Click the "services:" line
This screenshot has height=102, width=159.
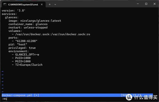[9, 14]
